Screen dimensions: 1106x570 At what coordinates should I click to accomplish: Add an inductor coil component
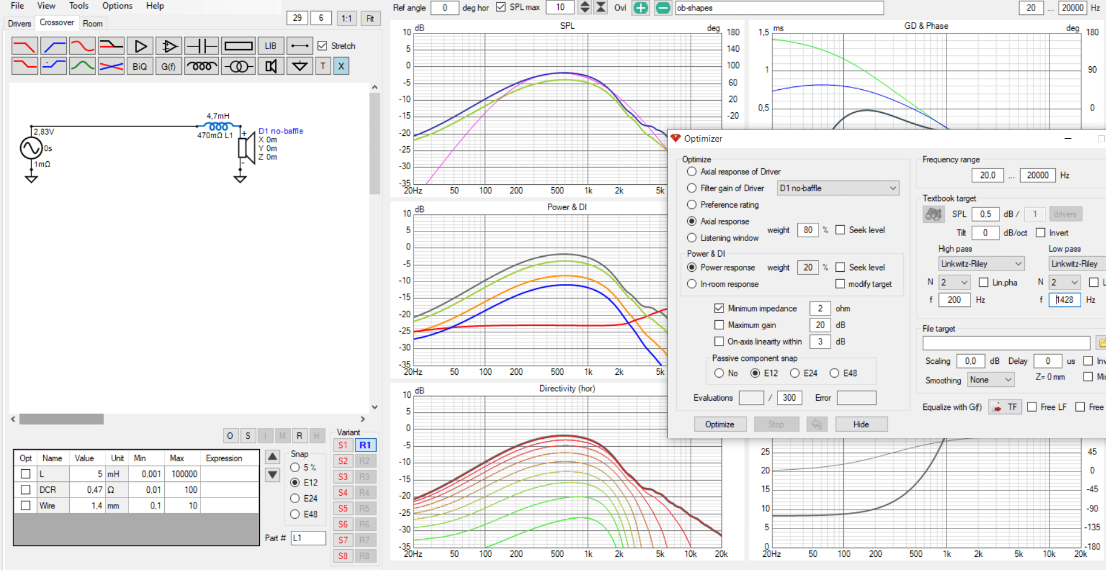[x=202, y=66]
